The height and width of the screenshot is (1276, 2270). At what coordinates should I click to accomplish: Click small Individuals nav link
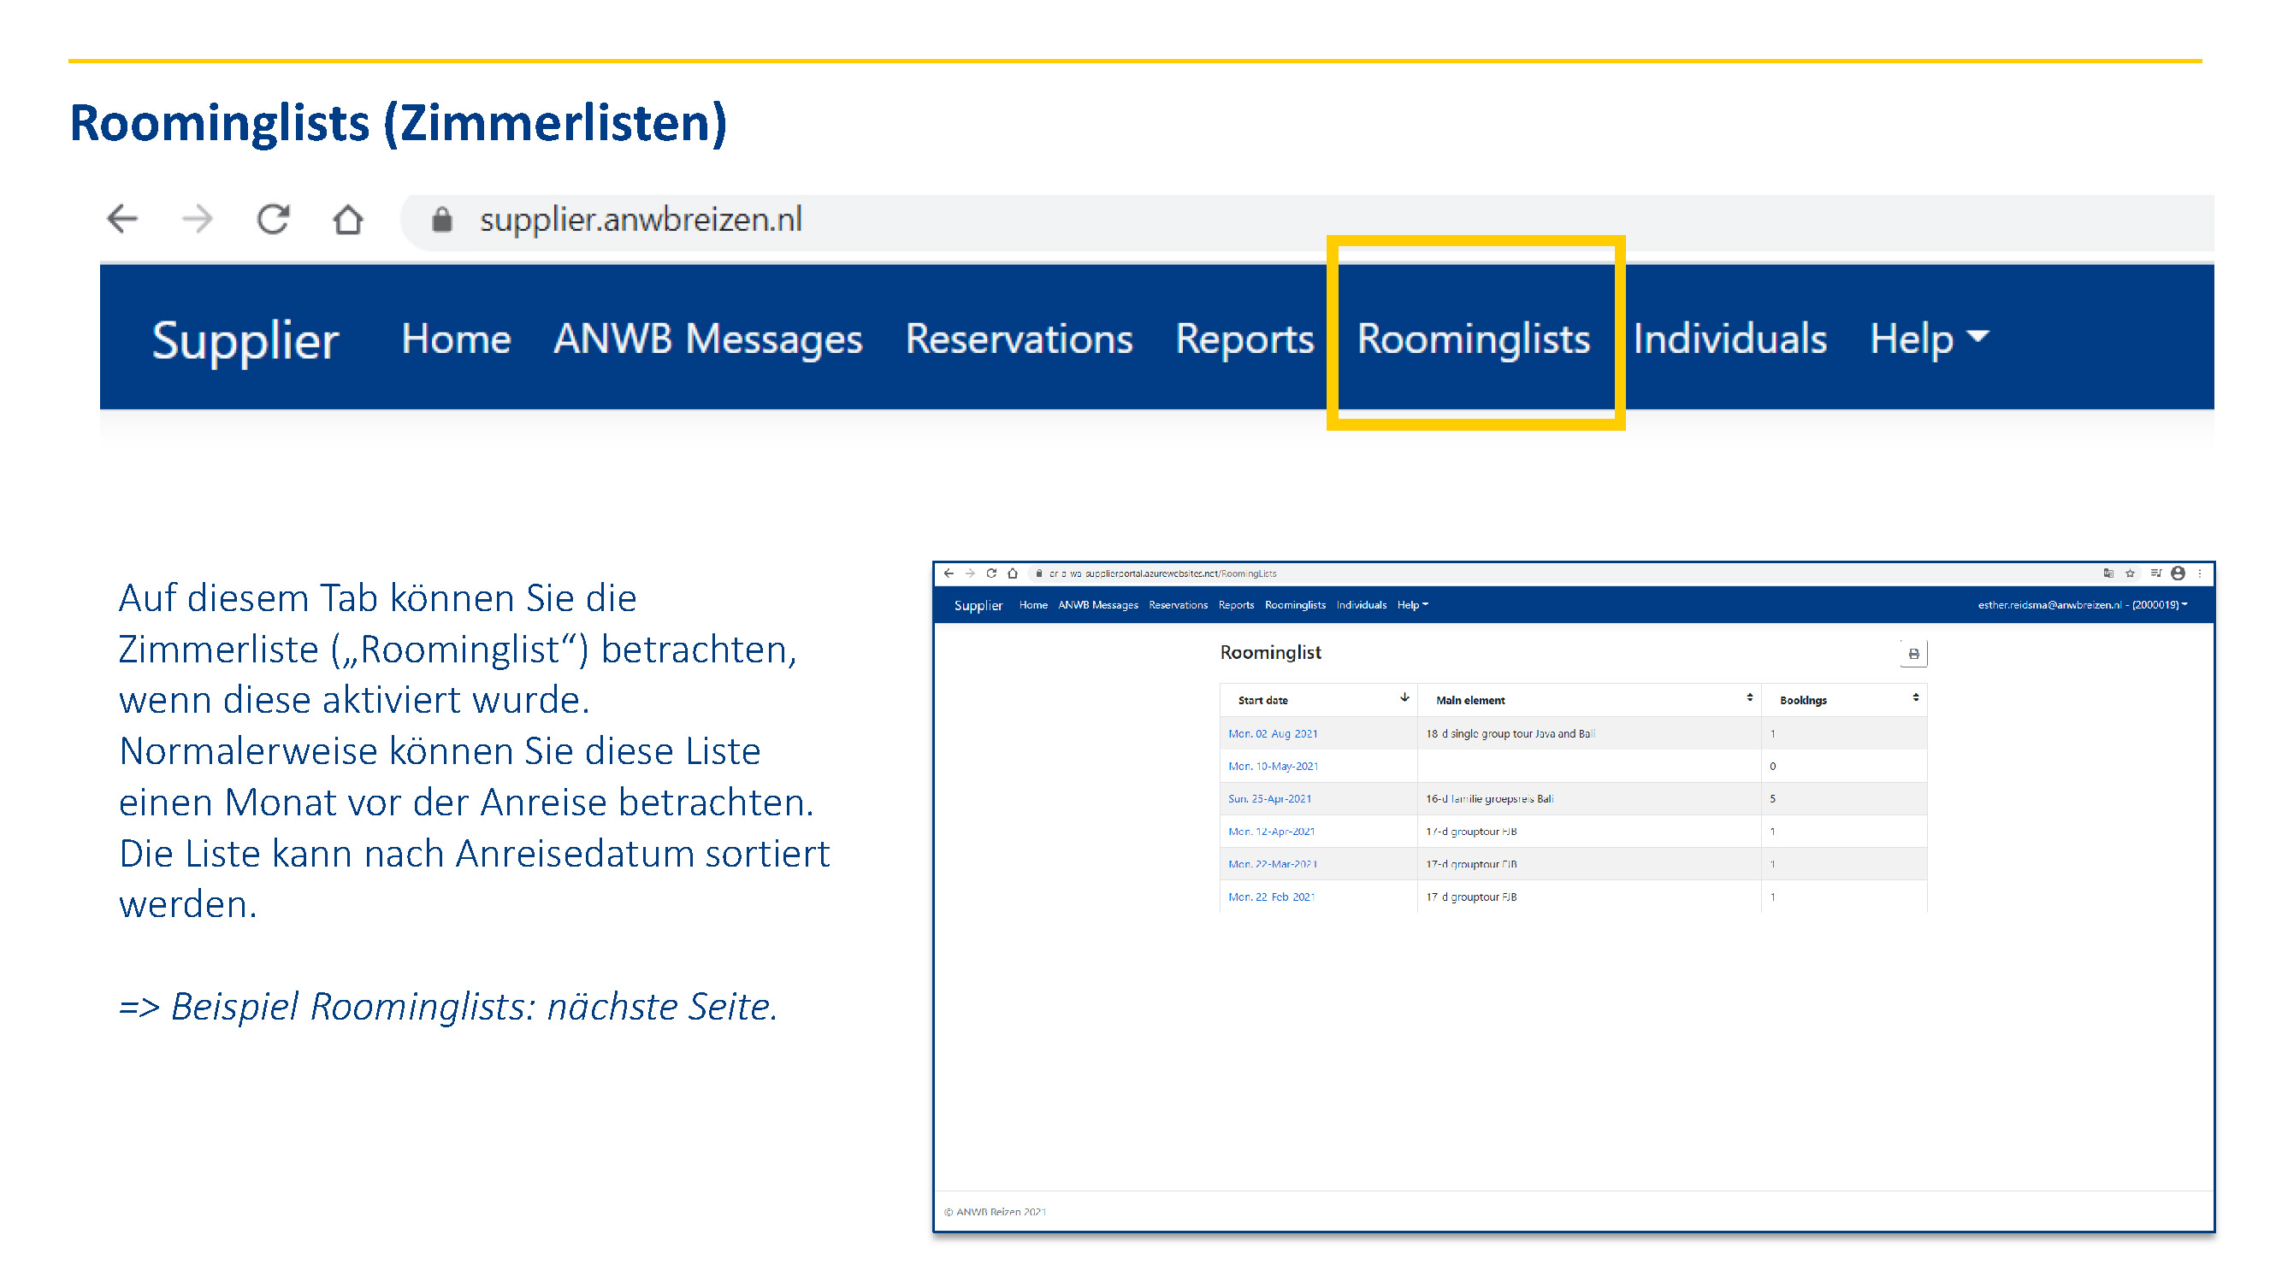(x=1362, y=605)
